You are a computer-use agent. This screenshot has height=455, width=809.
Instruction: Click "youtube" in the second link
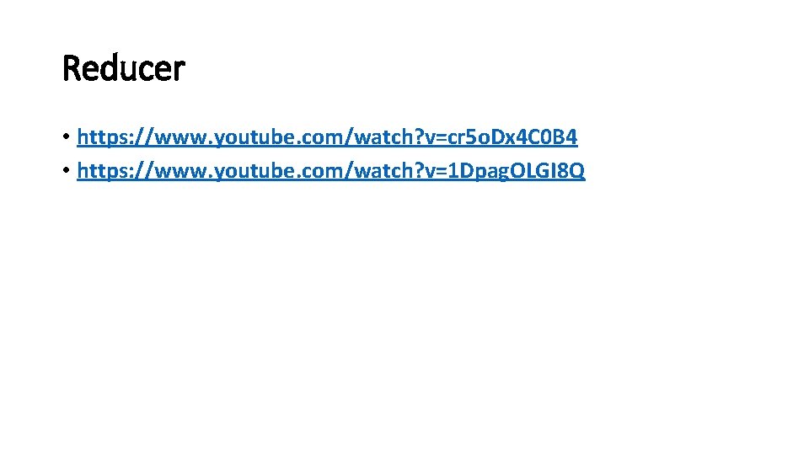(254, 171)
